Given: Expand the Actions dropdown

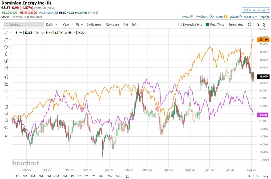Looking at the screenshot, I should [251, 17].
